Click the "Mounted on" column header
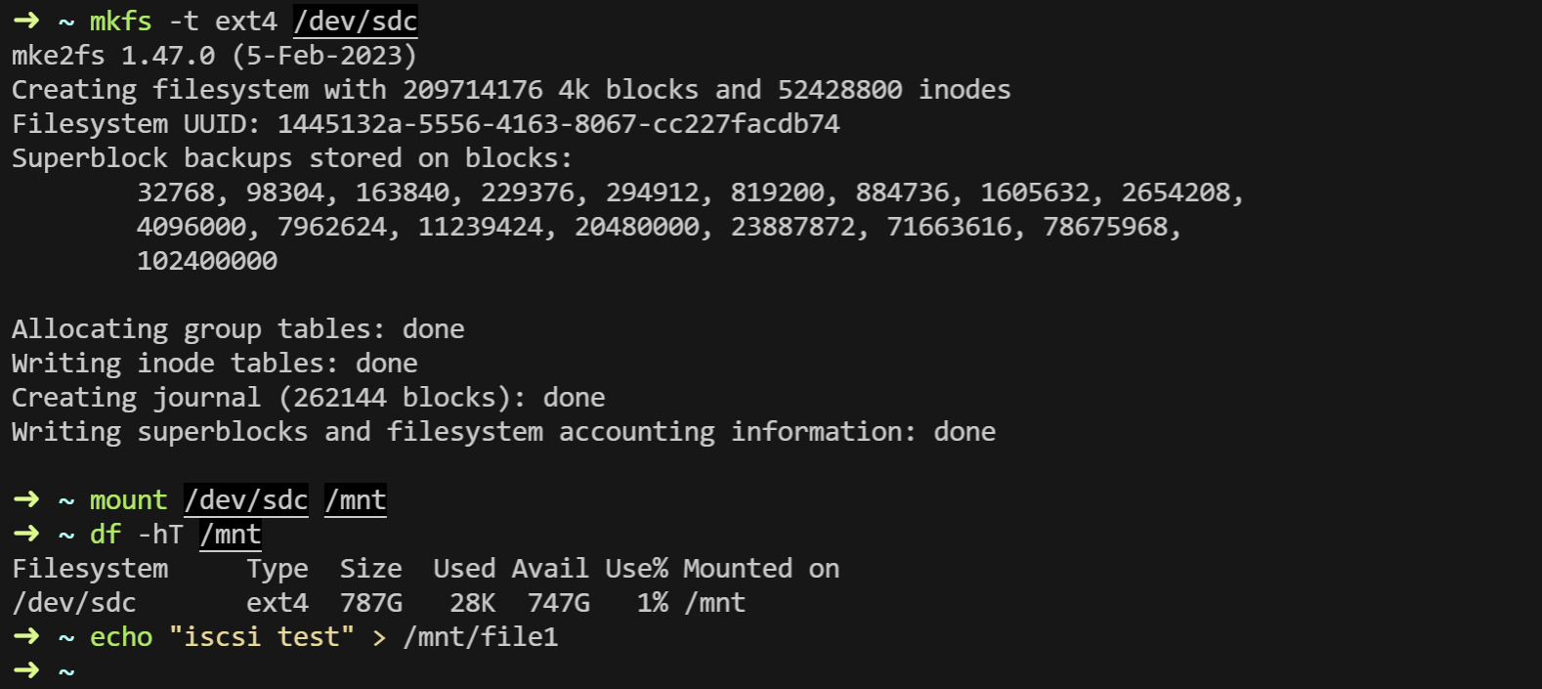 pyautogui.click(x=761, y=569)
